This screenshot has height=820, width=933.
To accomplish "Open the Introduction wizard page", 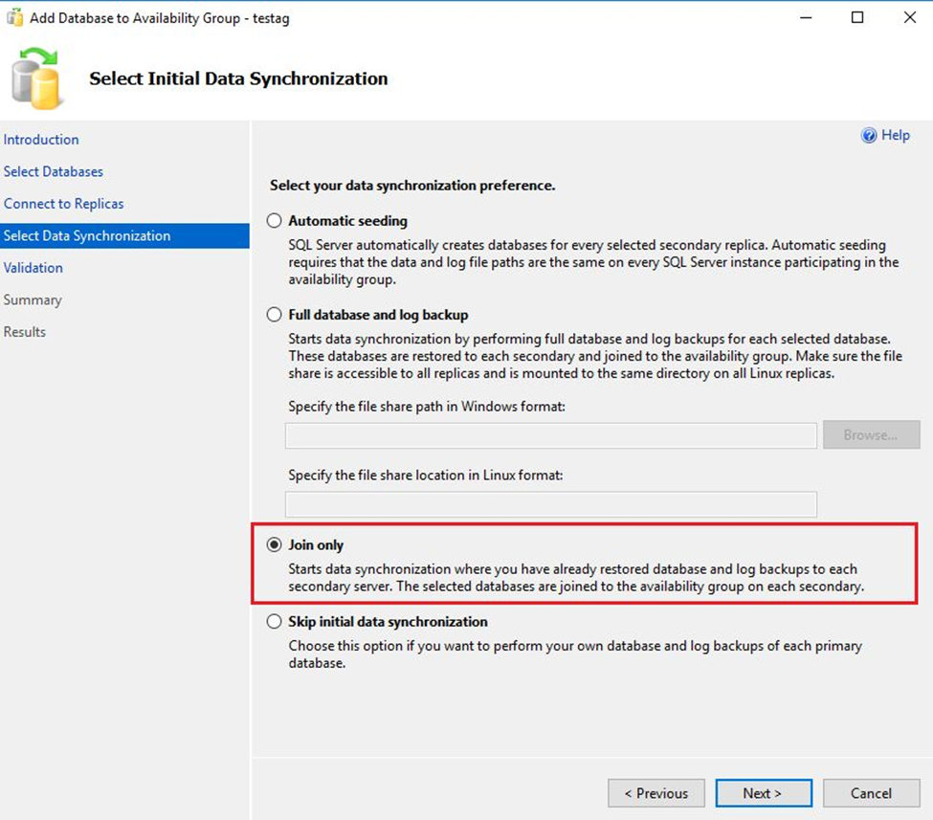I will (x=41, y=140).
